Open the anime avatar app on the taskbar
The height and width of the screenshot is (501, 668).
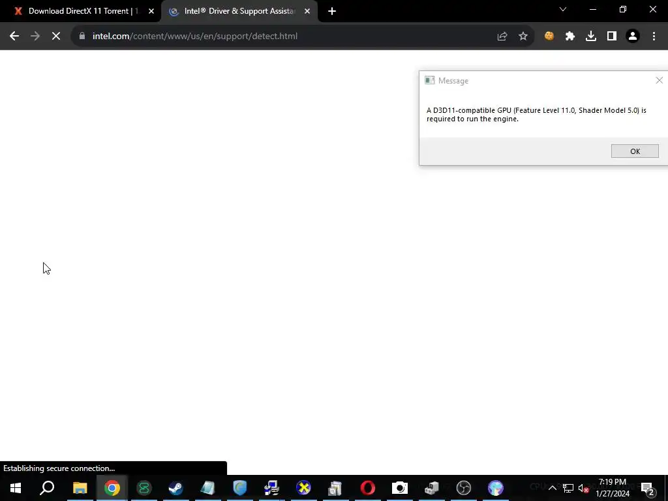(496, 488)
